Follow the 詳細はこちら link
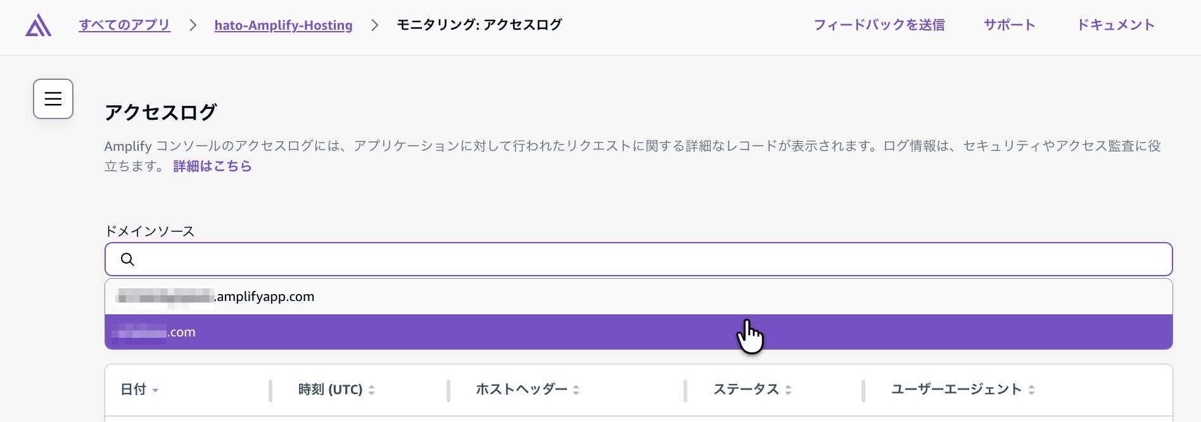Image resolution: width=1201 pixels, height=422 pixels. click(212, 166)
